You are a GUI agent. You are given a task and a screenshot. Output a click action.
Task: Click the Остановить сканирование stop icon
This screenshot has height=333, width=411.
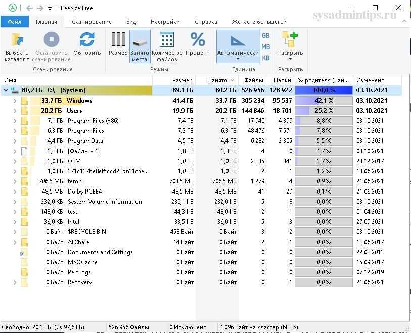tap(52, 40)
